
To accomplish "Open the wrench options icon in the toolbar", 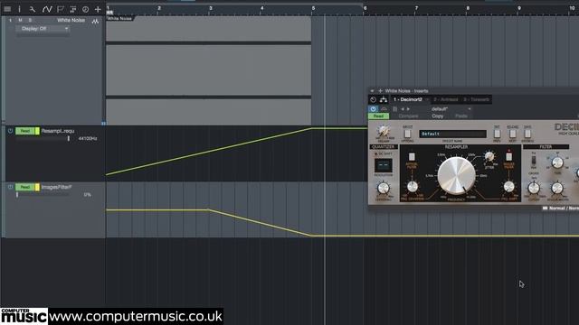I will coord(33,9).
